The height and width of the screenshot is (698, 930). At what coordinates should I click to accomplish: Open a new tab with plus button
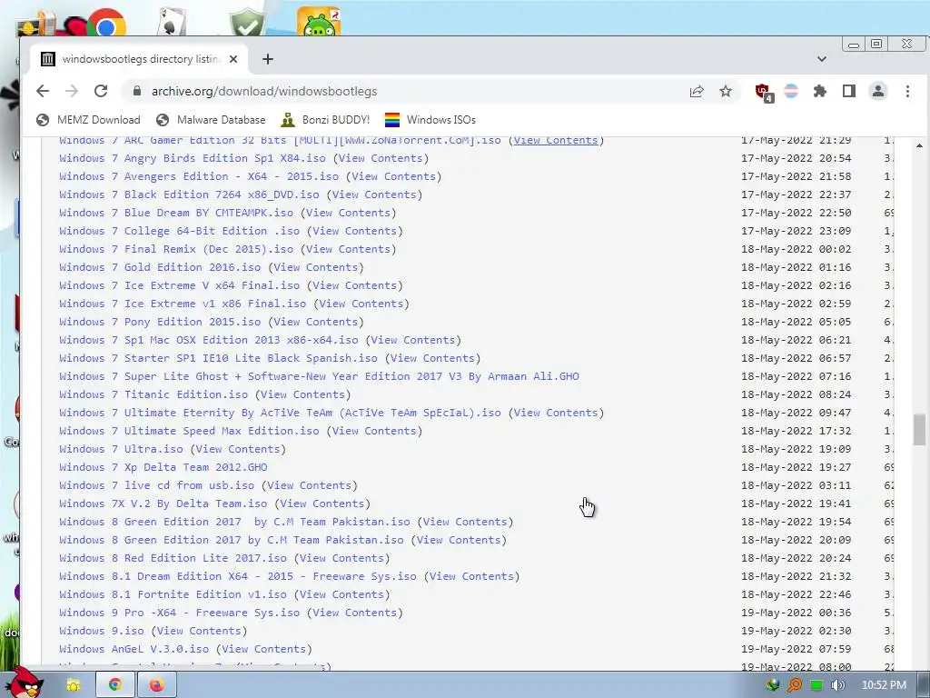coord(268,59)
